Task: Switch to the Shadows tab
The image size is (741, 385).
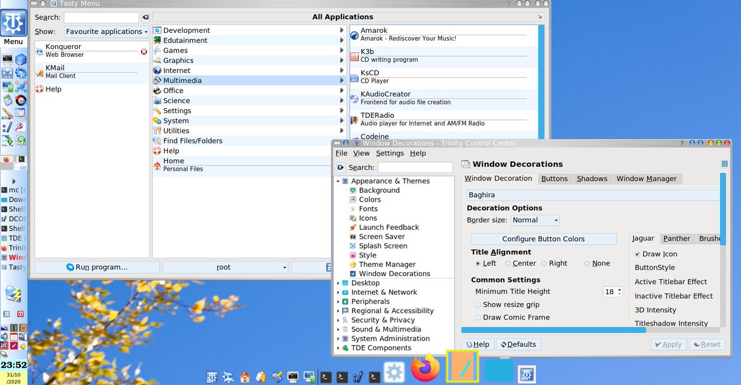Action: coord(592,179)
